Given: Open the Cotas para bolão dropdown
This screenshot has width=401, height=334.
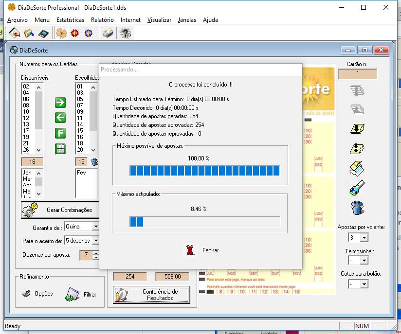Looking at the screenshot, I should coord(364,284).
